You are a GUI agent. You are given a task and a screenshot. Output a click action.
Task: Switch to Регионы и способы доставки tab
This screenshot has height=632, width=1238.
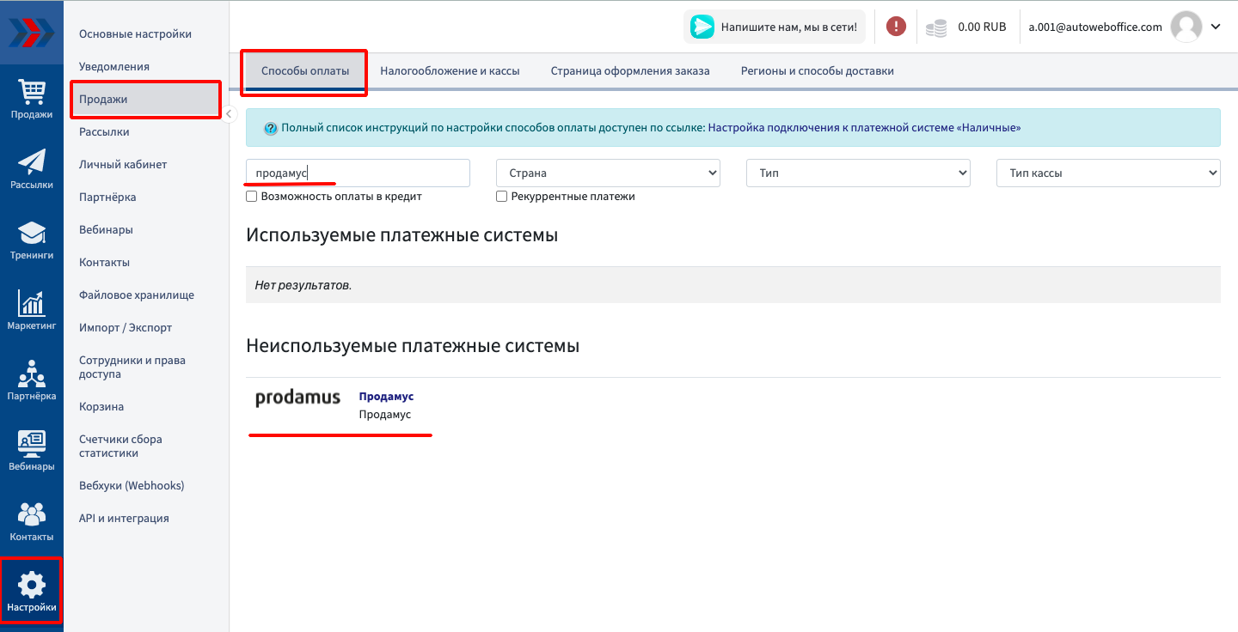(x=818, y=71)
